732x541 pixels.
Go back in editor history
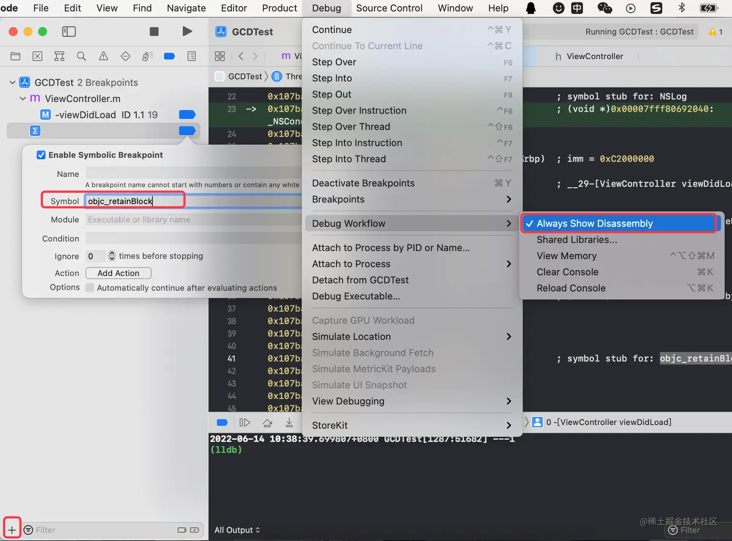click(x=241, y=56)
